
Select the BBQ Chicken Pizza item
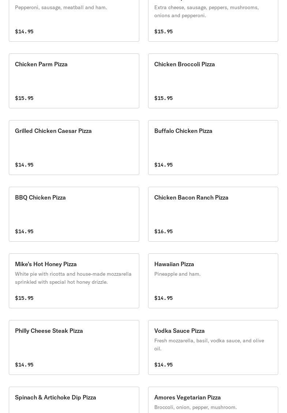click(x=74, y=214)
